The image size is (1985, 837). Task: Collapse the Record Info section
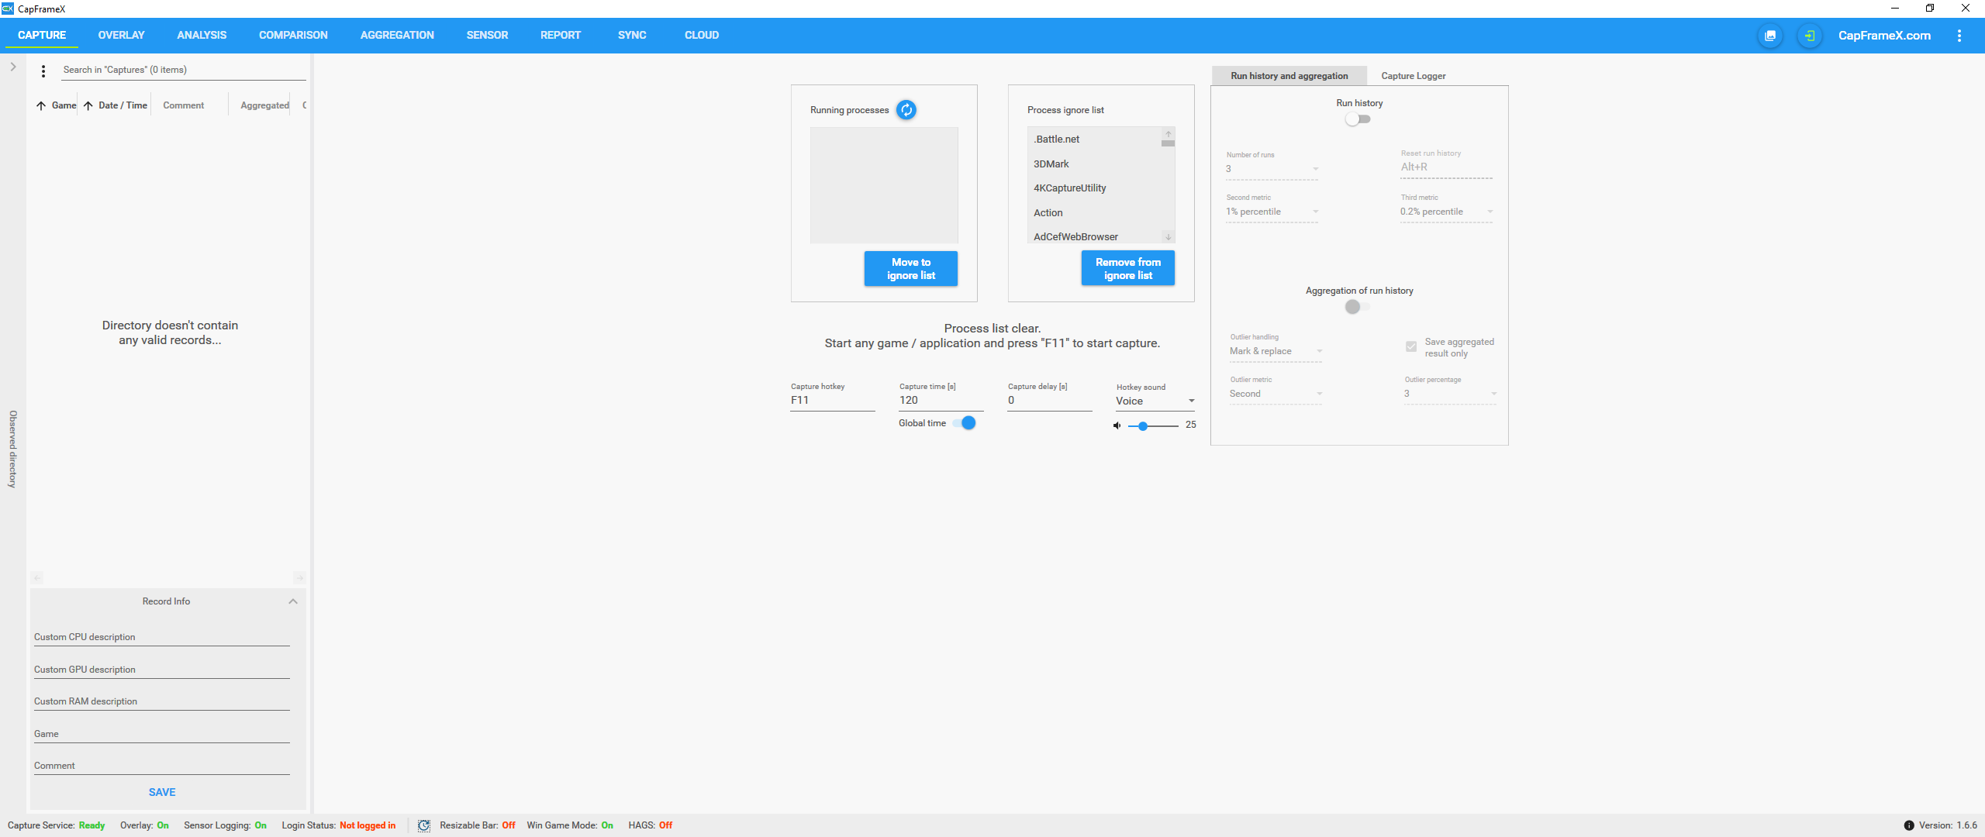click(x=293, y=601)
